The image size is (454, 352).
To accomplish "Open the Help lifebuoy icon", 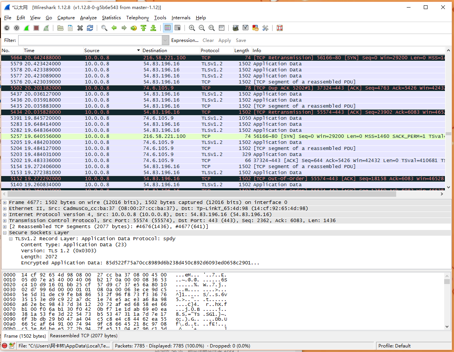I will coord(280,28).
